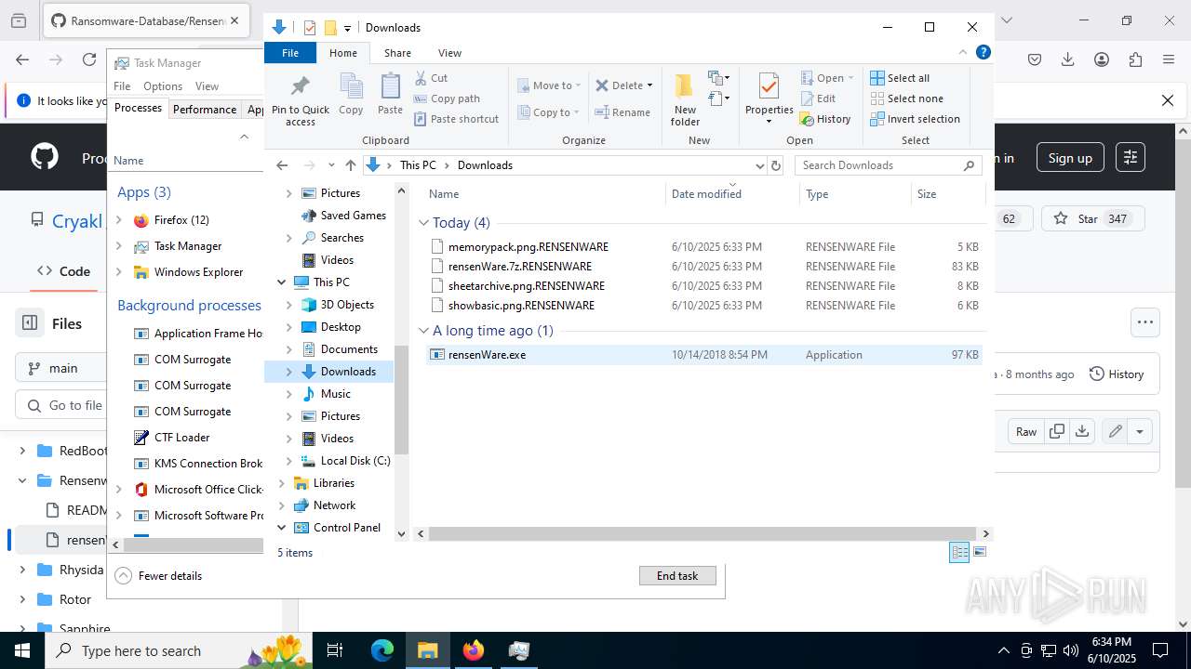Screen dimensions: 1191x669
Task: Click the Copy ribbon icon
Action: [x=351, y=95]
